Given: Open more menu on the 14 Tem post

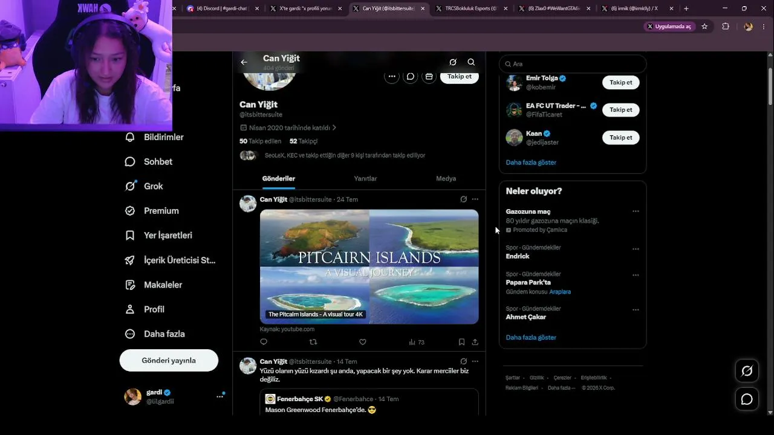Looking at the screenshot, I should [x=475, y=361].
